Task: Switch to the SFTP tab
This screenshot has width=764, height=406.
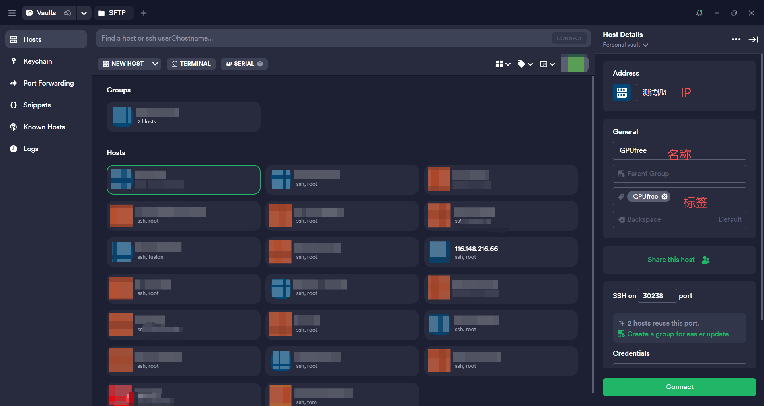Action: 113,13
